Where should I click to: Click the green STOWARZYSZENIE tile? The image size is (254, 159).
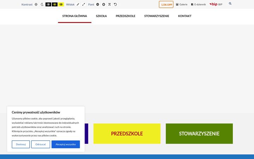[x=199, y=134]
